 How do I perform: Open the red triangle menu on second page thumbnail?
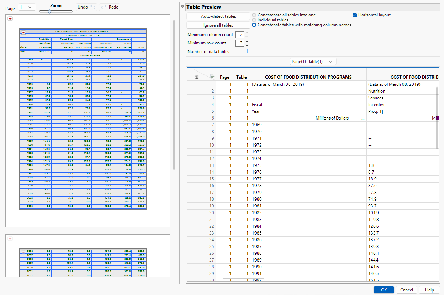(x=10, y=238)
